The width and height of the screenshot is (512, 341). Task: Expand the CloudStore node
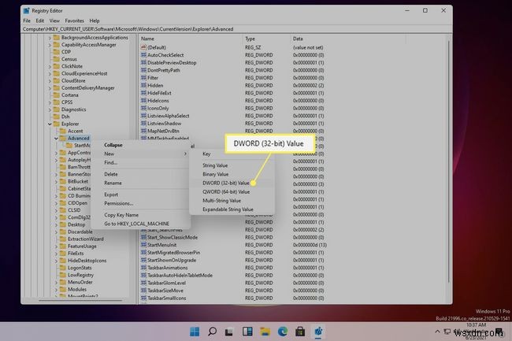coord(50,80)
